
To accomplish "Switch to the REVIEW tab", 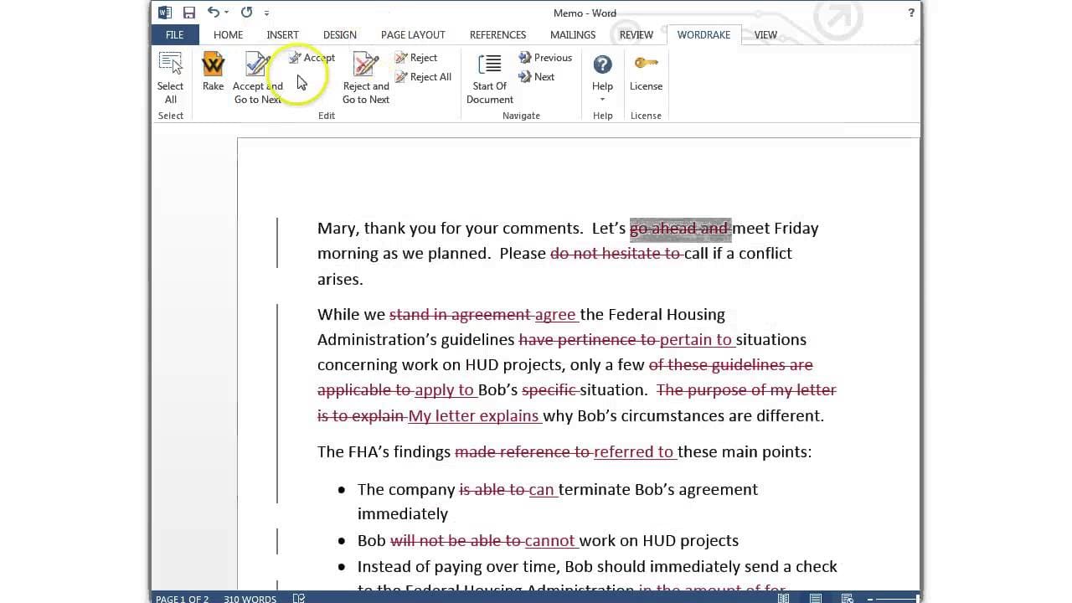I will pyautogui.click(x=636, y=35).
